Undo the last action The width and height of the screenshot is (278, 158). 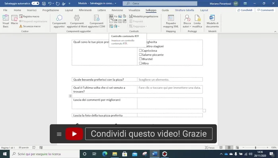point(50,3)
